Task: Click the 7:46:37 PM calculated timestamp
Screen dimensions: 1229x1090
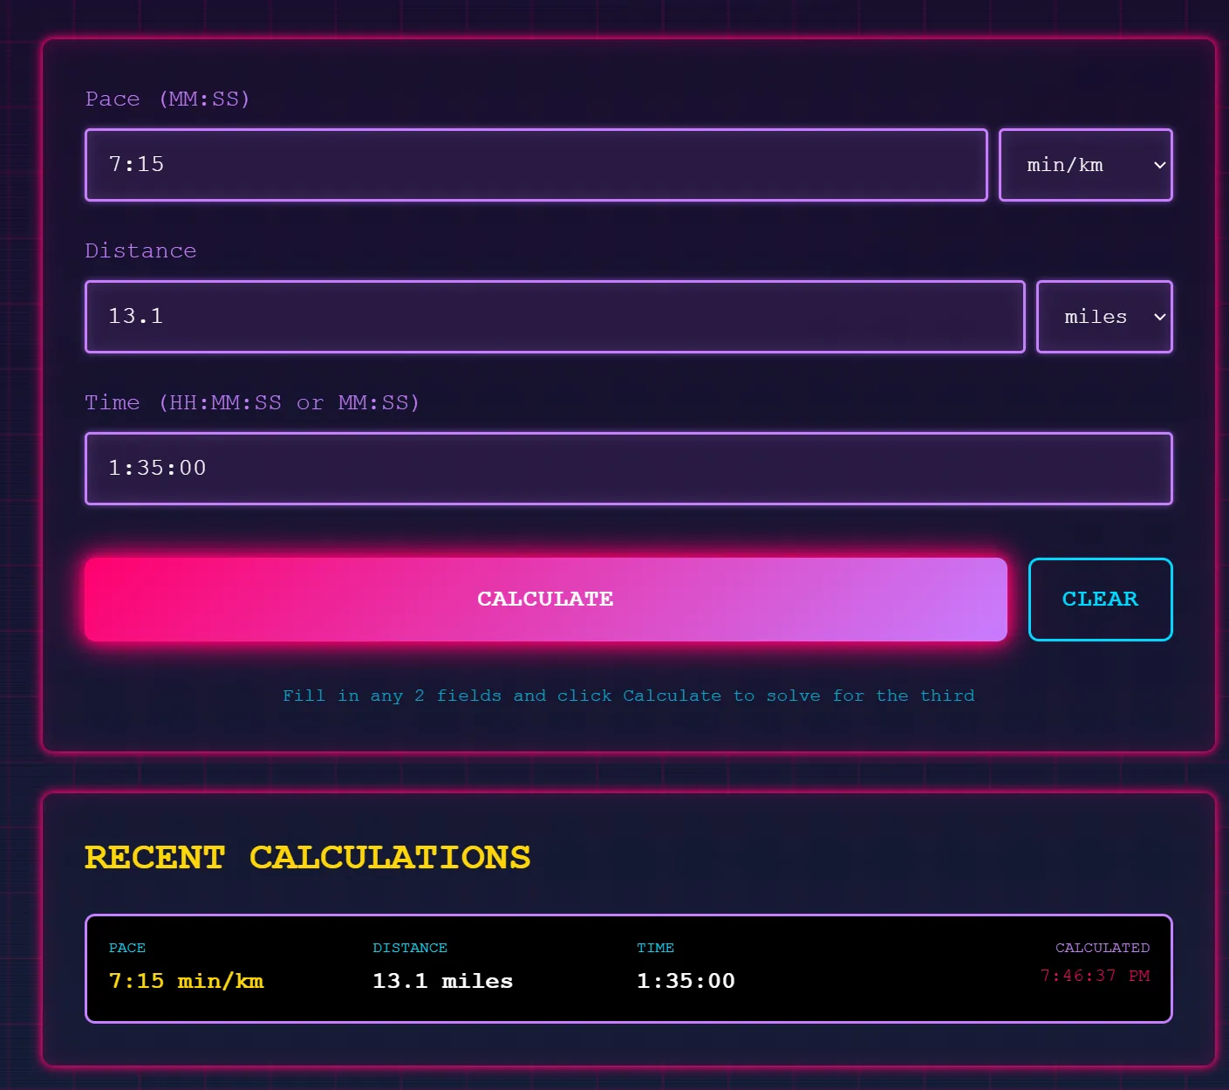Action: 1095,976
